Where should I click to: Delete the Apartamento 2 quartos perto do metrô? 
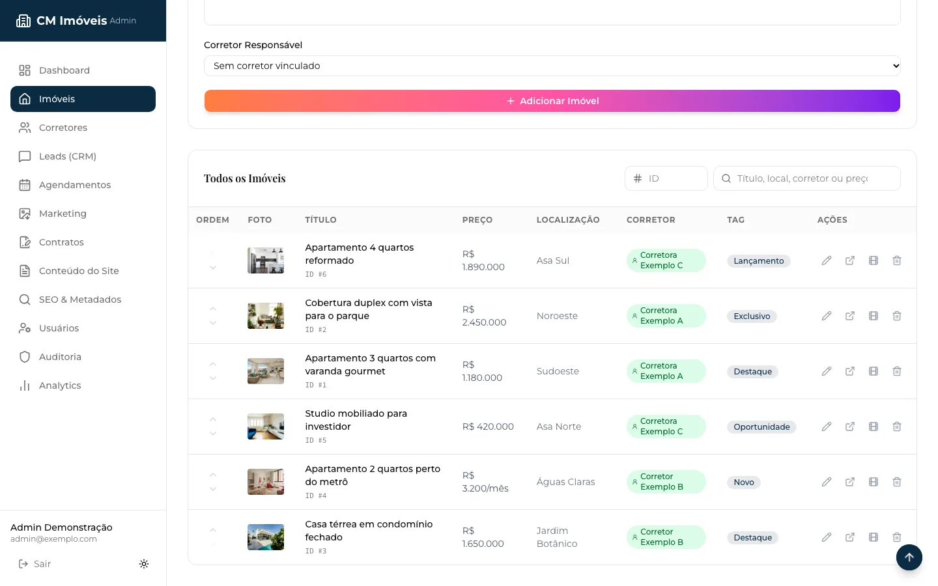tap(897, 482)
